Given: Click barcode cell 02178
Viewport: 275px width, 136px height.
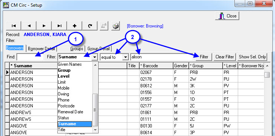Looking at the screenshot, I should (x=156, y=79).
